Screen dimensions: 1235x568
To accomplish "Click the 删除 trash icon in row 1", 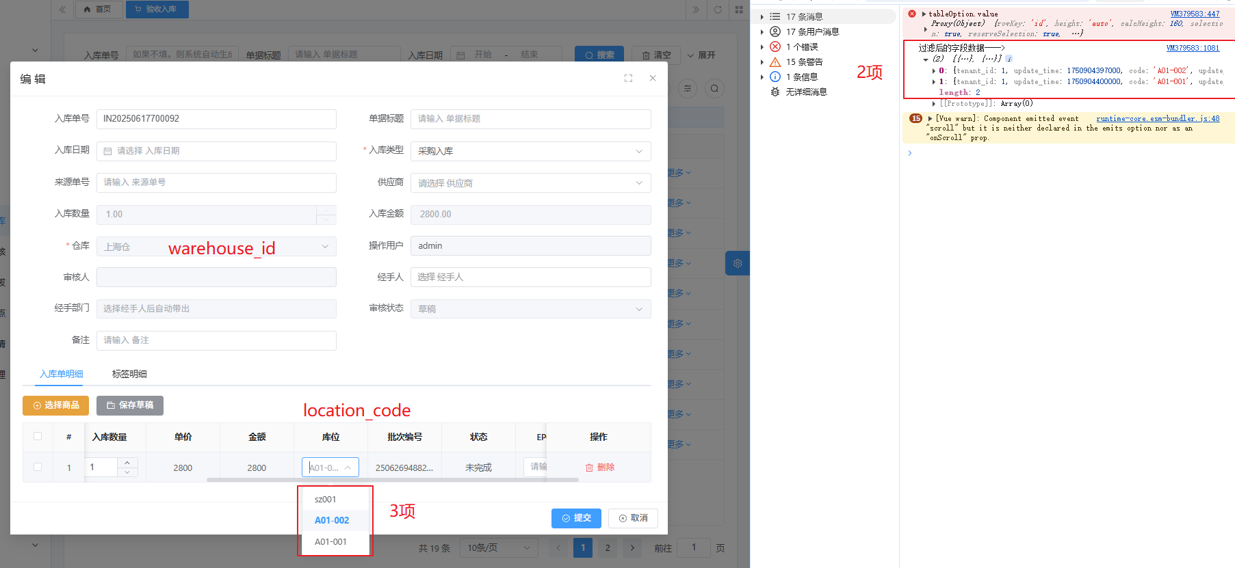I will click(x=589, y=468).
